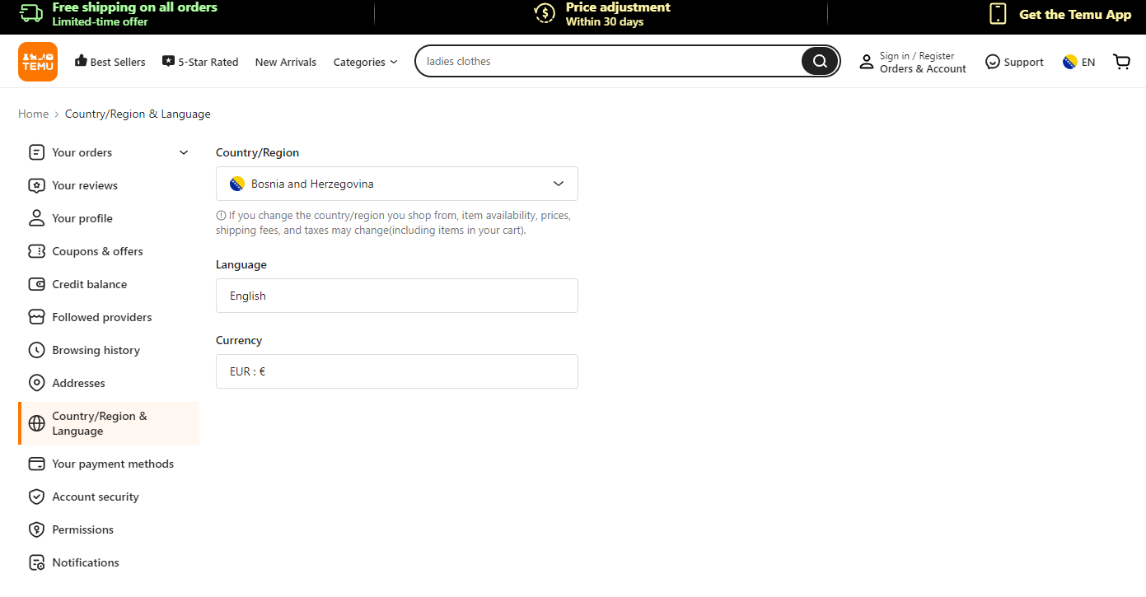
Task: Click the Best Sellers thumbs-up icon
Action: [x=81, y=61]
